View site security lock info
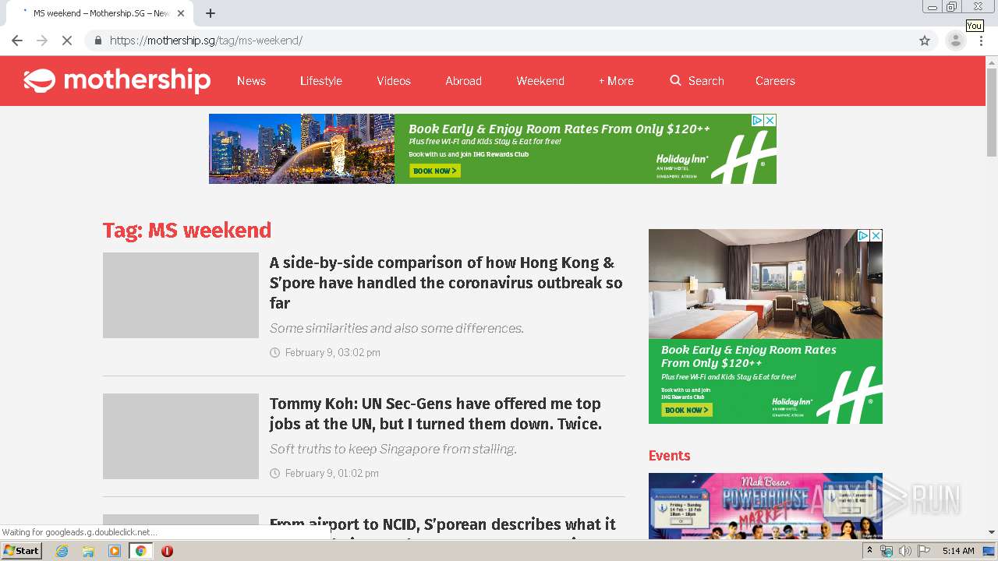This screenshot has width=998, height=561. tap(97, 41)
